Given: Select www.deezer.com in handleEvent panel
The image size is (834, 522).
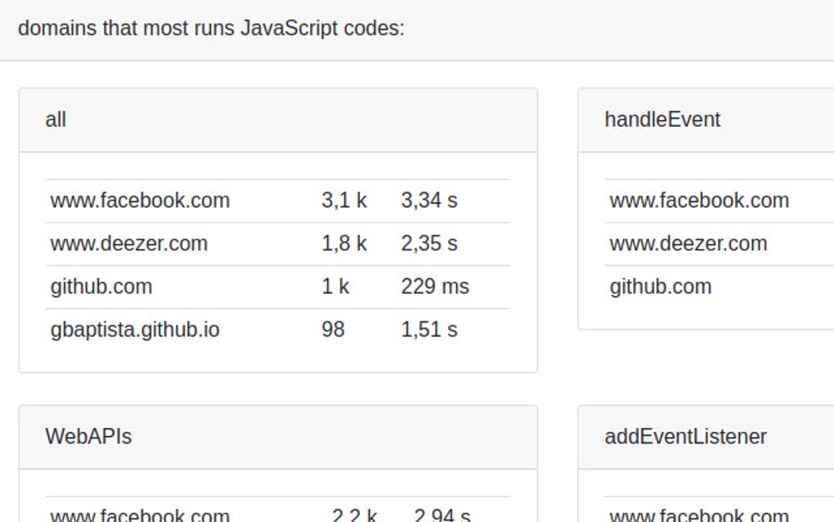Looking at the screenshot, I should coord(688,244).
